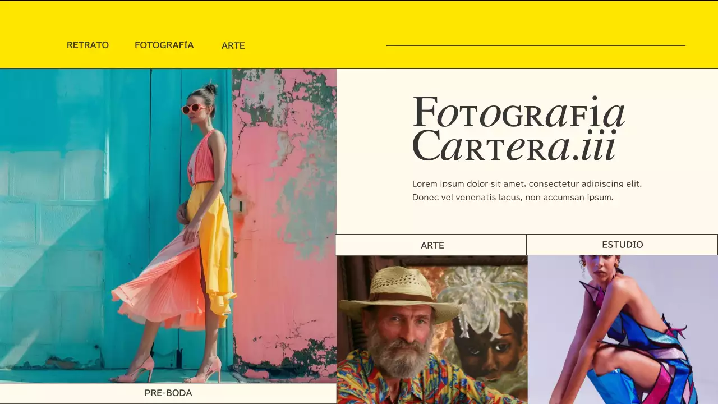Screen dimensions: 718x404
Task: Select the PRE-BODA caption bar
Action: tap(168, 393)
